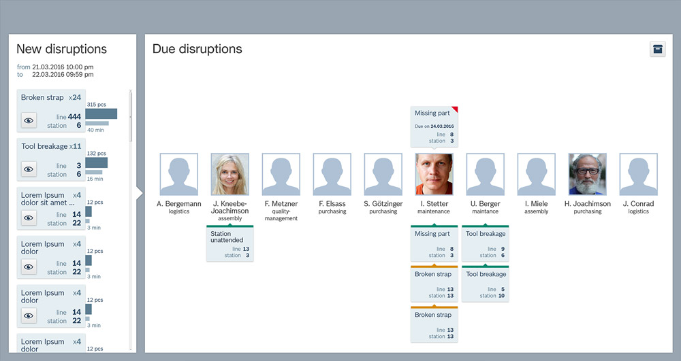This screenshot has width=681, height=361.
Task: Click the from date 21.03.2016 10:00 pm
Action: [63, 67]
